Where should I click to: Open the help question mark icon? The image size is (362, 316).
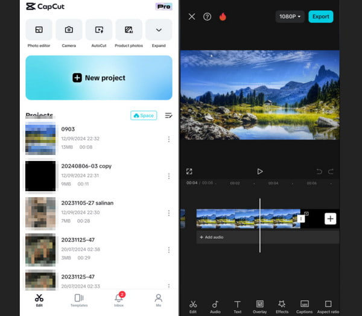[x=207, y=17]
